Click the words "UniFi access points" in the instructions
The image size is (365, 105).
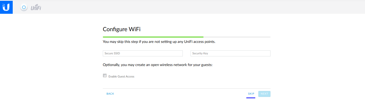199,42
